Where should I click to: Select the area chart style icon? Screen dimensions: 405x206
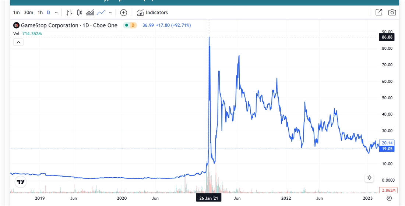pos(90,13)
